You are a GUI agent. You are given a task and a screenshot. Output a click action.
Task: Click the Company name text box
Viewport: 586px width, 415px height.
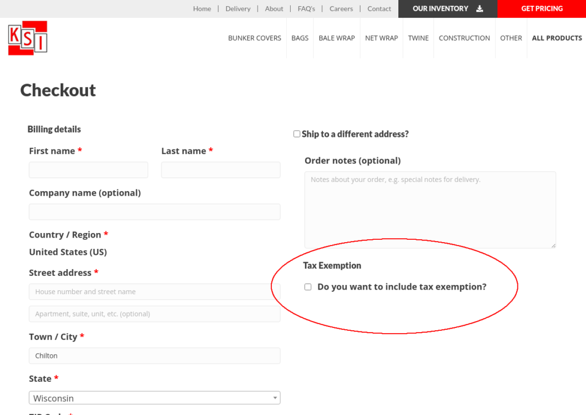tap(155, 212)
